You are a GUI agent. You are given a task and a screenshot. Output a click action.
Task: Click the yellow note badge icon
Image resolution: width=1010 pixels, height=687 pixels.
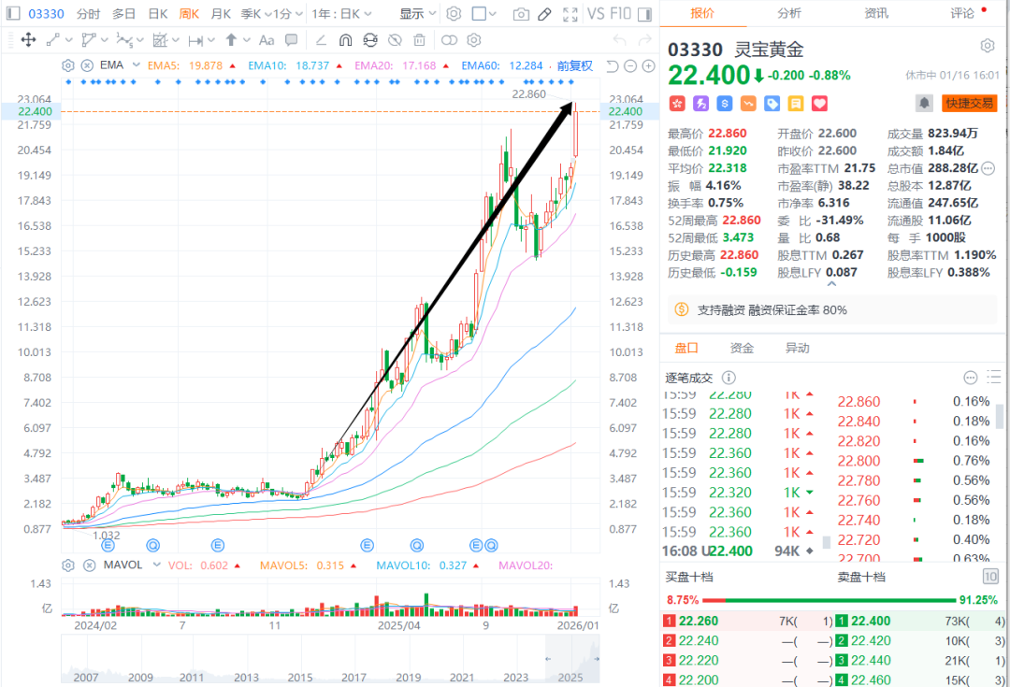(796, 103)
